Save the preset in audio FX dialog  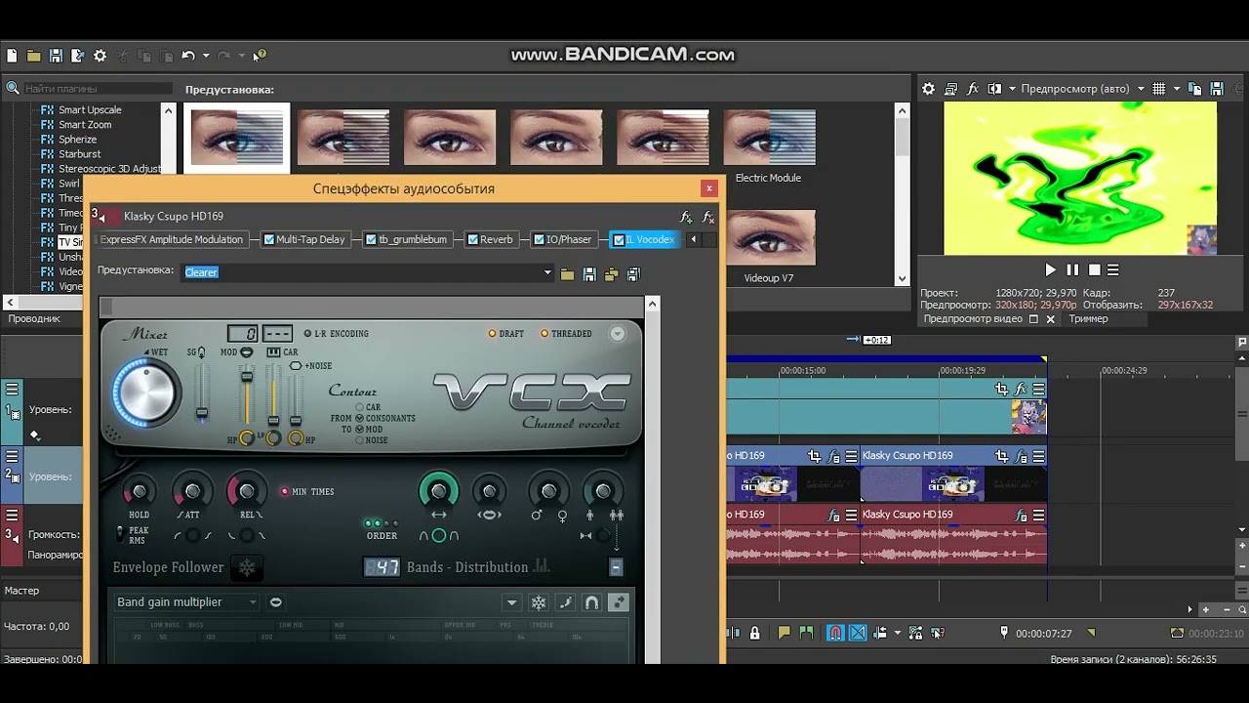[x=589, y=275]
